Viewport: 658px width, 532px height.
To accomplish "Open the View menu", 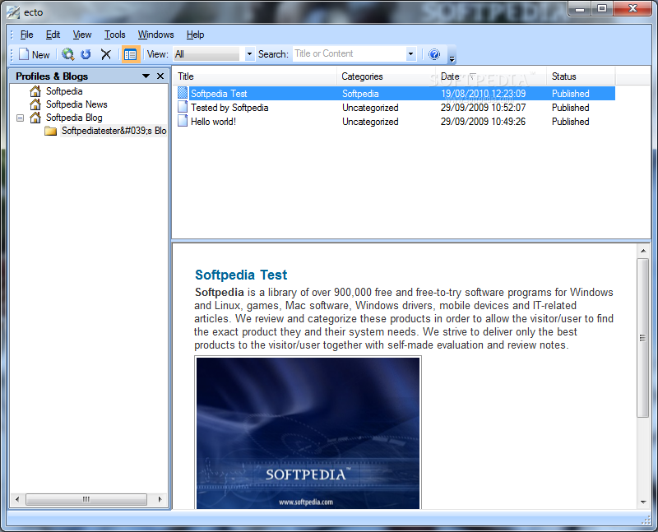I will tap(81, 35).
